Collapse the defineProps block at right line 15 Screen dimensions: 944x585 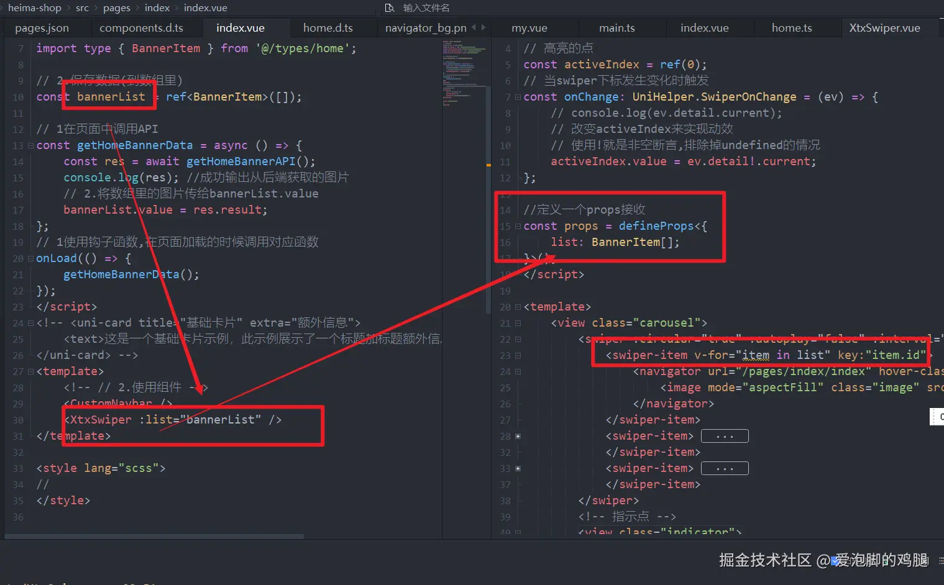517,226
